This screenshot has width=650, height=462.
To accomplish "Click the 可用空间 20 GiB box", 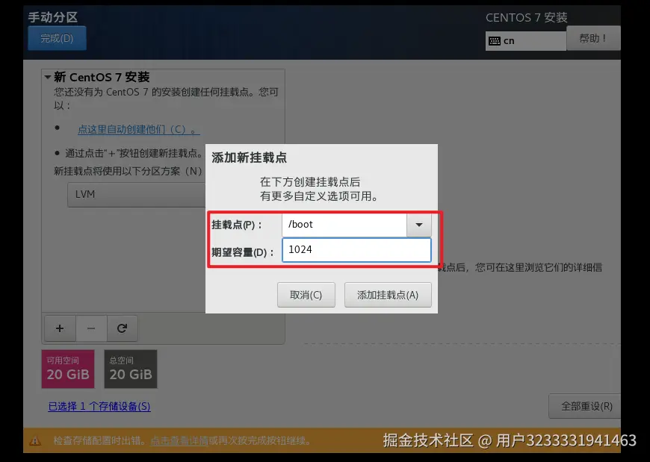I will (68, 369).
